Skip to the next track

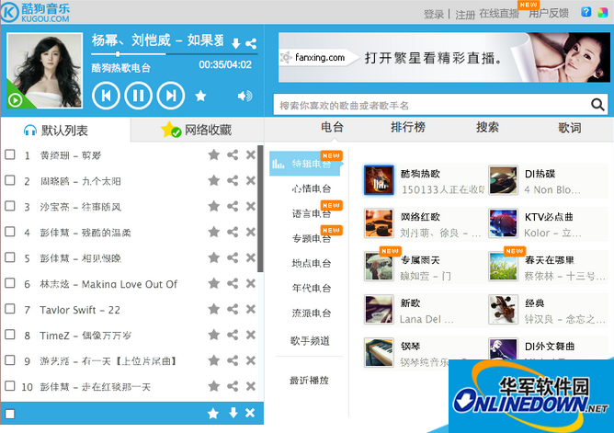point(171,96)
